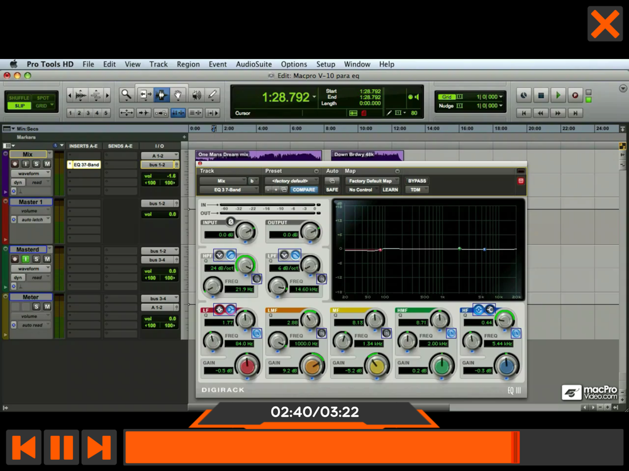Open the Setup menu
The image size is (629, 471).
[326, 64]
